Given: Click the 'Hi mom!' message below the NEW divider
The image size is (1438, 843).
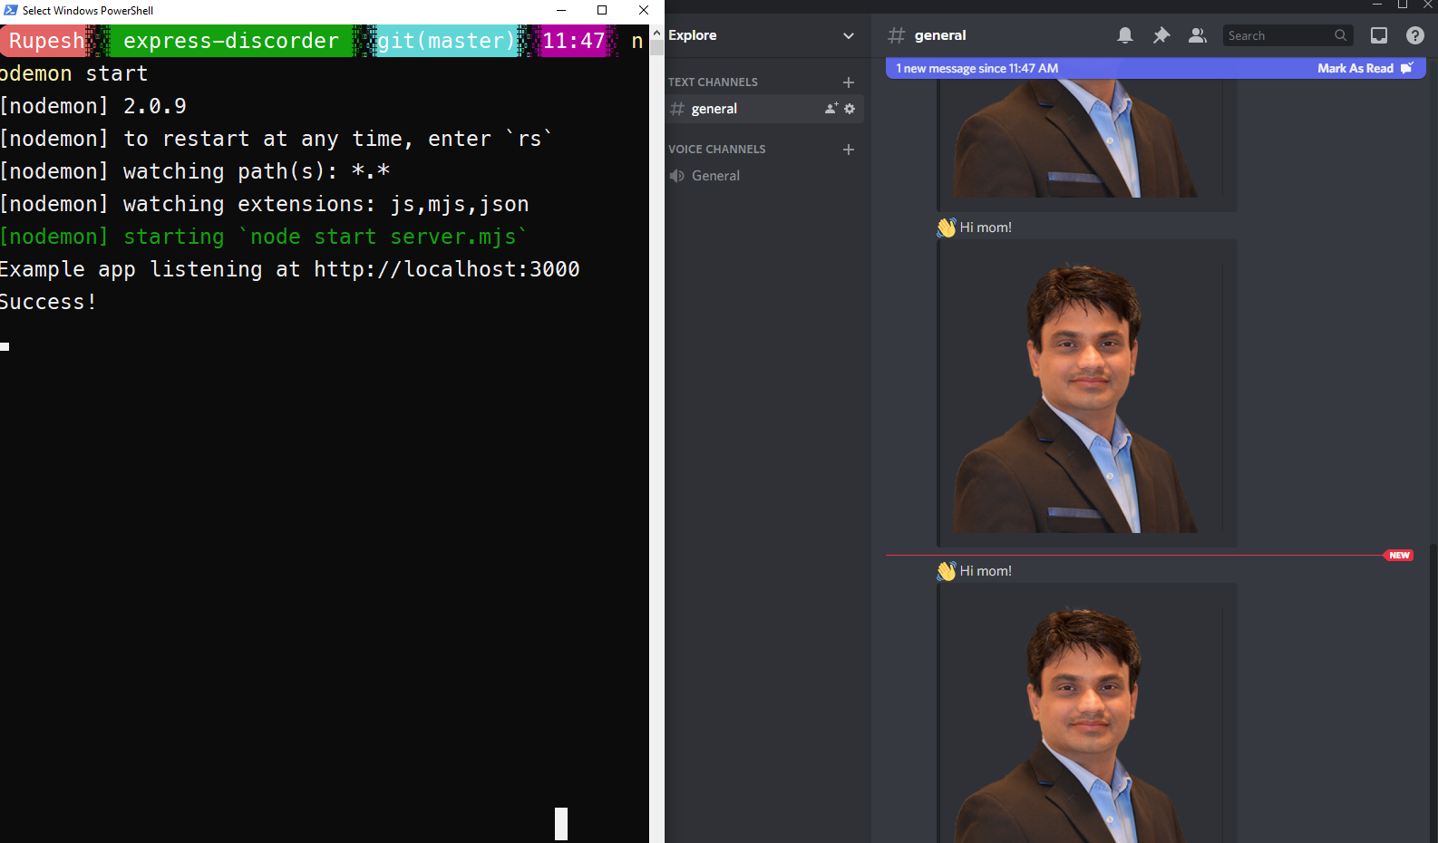Looking at the screenshot, I should (x=985, y=571).
